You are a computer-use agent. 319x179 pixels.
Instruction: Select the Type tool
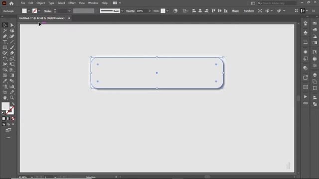pyautogui.click(x=5, y=42)
